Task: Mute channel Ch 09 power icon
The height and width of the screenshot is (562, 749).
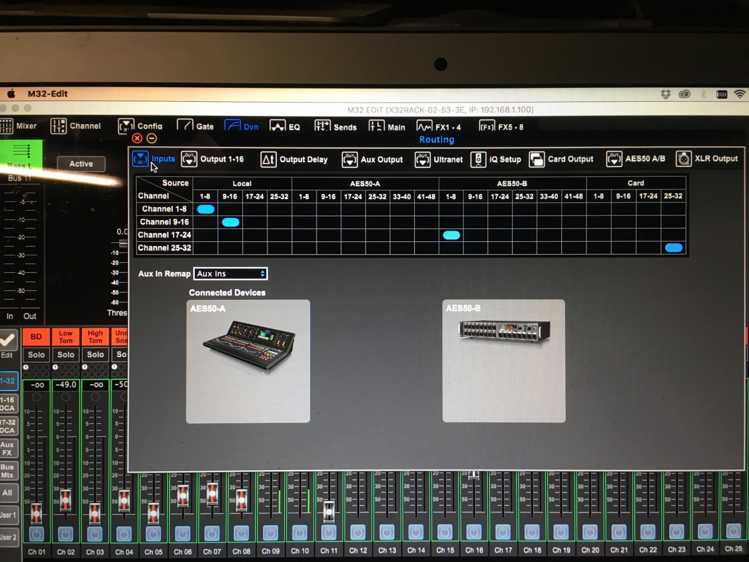Action: click(x=270, y=533)
